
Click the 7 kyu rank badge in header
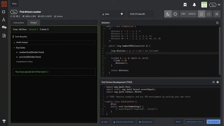[x=213, y=5]
